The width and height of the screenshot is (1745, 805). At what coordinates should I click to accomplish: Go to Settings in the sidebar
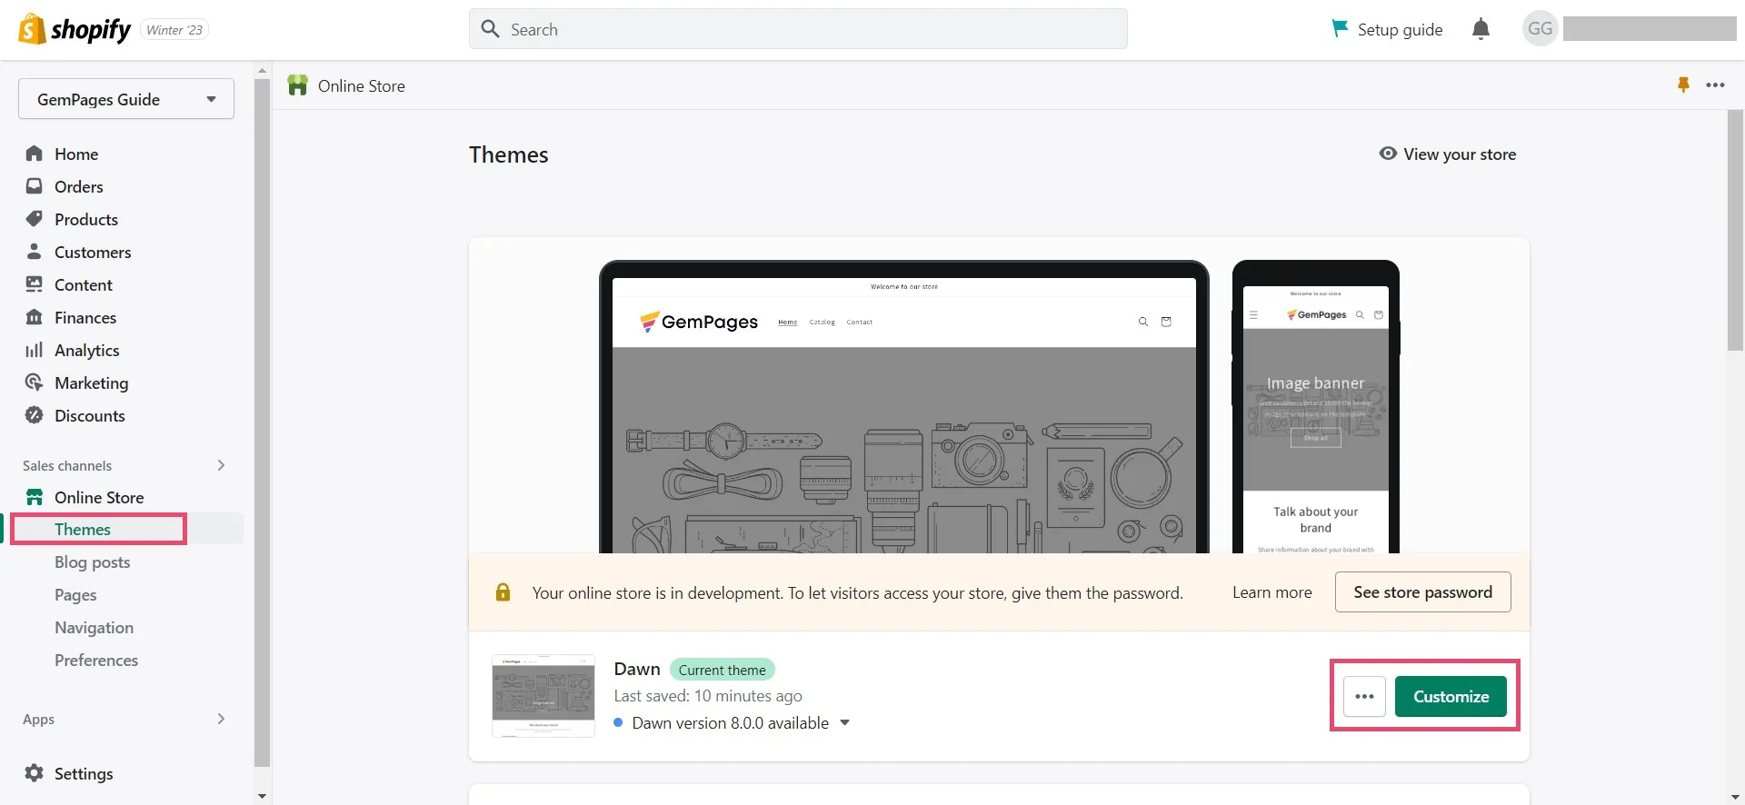pyautogui.click(x=84, y=773)
